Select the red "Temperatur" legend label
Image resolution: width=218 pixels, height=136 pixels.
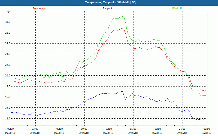click(x=39, y=8)
